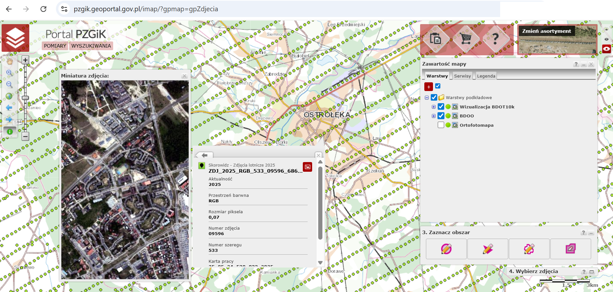Switch to the Legenda tab
Viewport: 613px width, 292px height.
[x=486, y=76]
